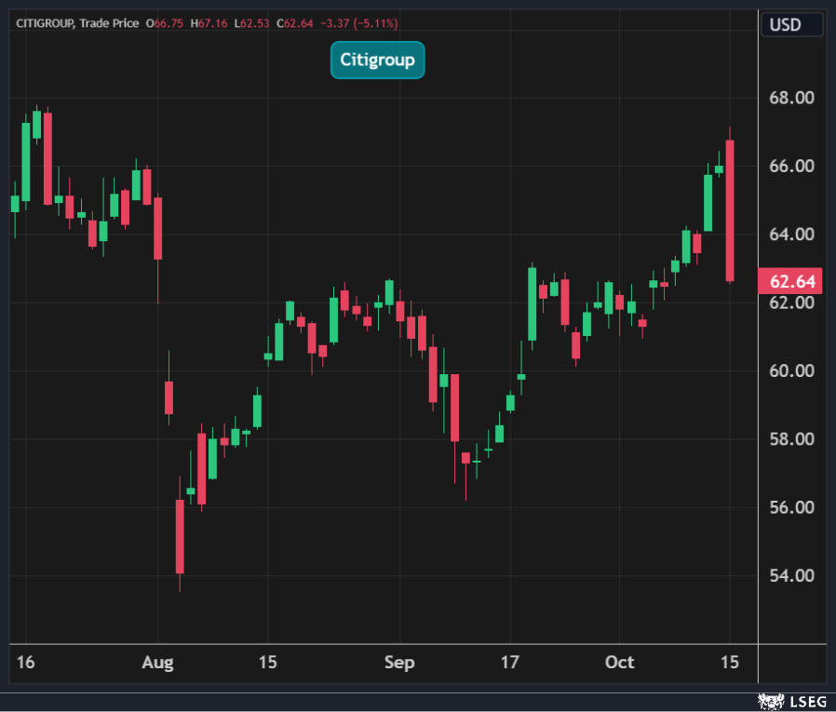This screenshot has width=836, height=712.
Task: Click the large red final candle at Oct 15
Action: click(731, 210)
